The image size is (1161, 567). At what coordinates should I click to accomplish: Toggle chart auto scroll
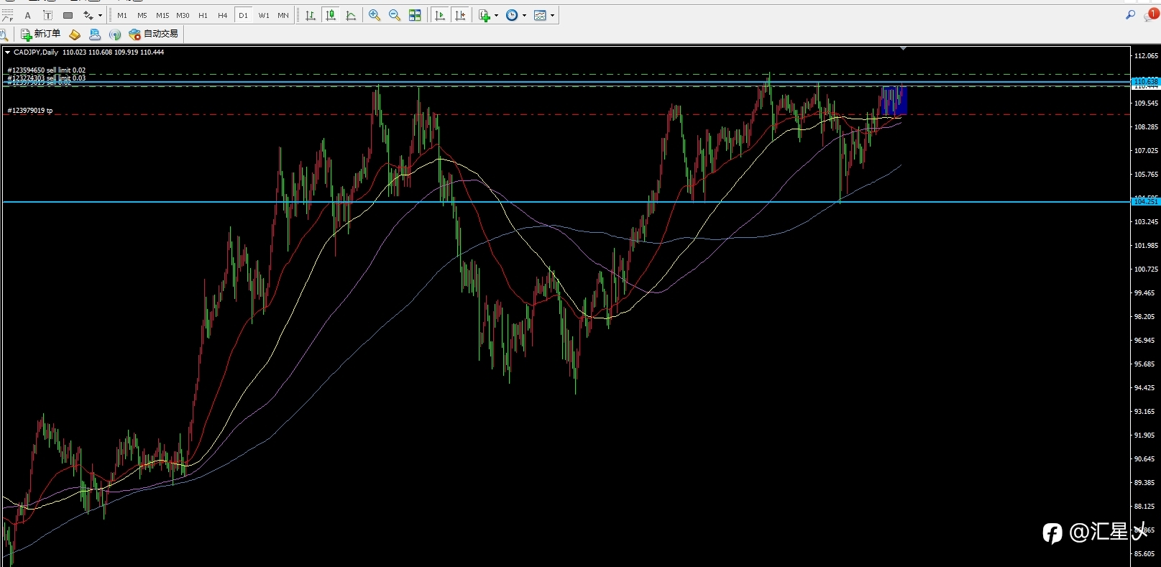(440, 15)
